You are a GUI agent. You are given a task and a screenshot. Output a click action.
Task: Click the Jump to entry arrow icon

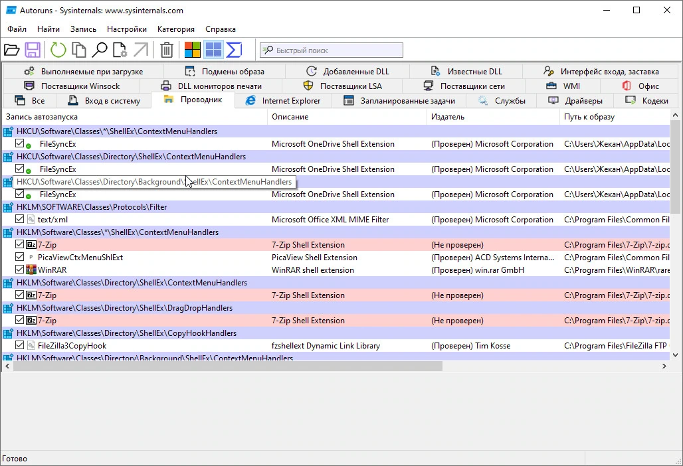[x=141, y=50]
